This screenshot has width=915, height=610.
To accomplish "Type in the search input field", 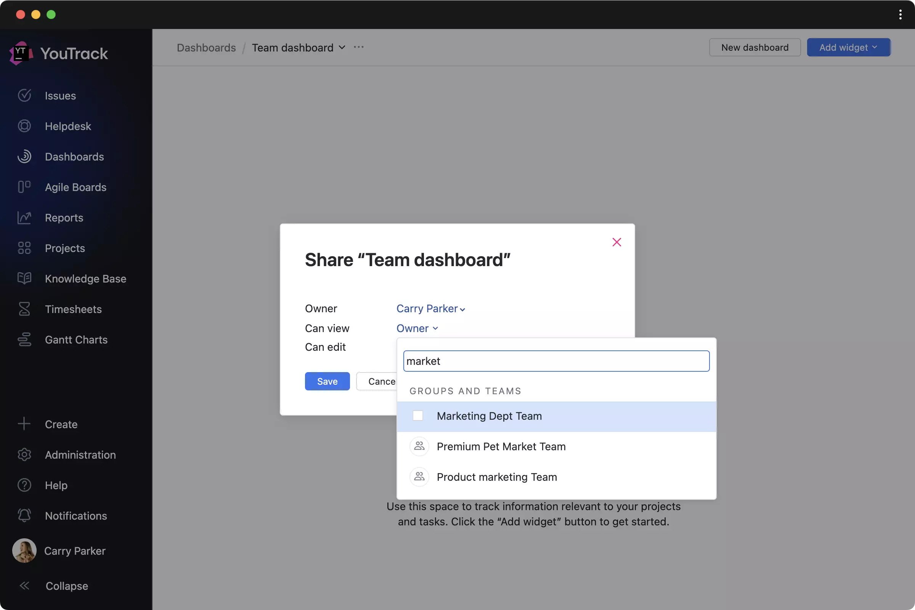I will (x=556, y=361).
